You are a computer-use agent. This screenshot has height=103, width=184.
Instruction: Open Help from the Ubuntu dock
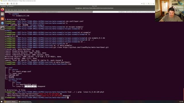point(2,23)
